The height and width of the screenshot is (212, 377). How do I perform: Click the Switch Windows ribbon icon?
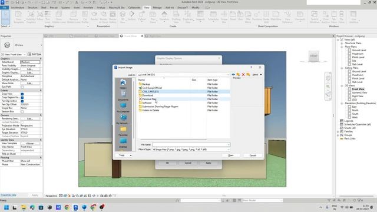(x=315, y=17)
